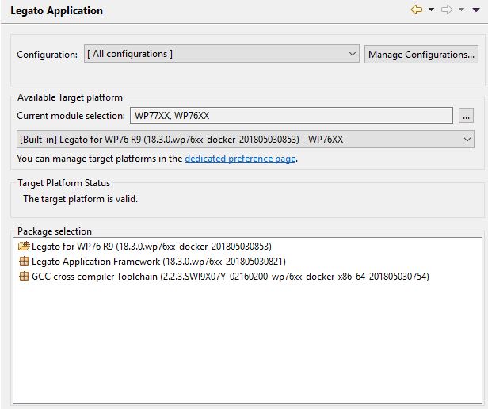The image size is (488, 409).
Task: Click the yellow back navigation arrow
Action: (x=417, y=10)
